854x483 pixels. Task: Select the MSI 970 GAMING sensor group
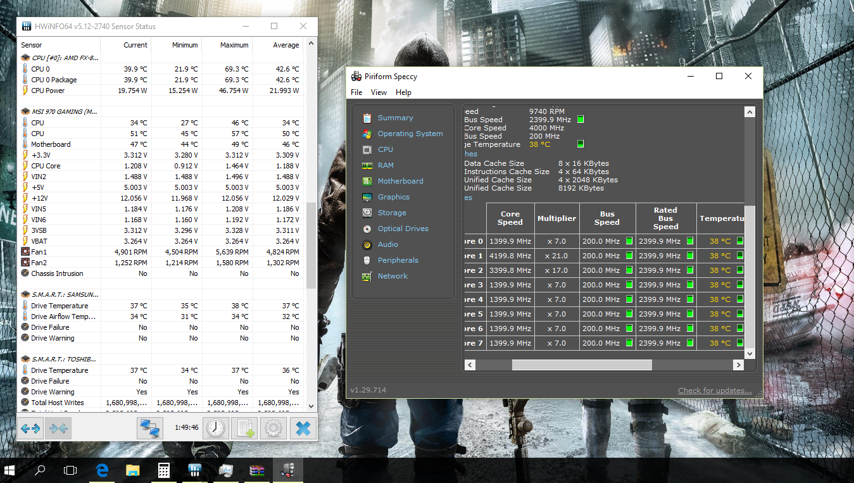point(60,111)
